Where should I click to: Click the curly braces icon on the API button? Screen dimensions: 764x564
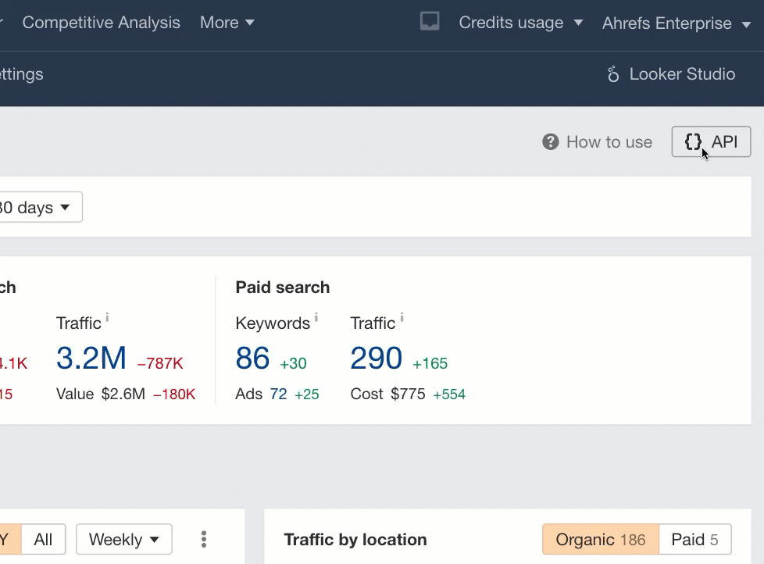click(693, 141)
